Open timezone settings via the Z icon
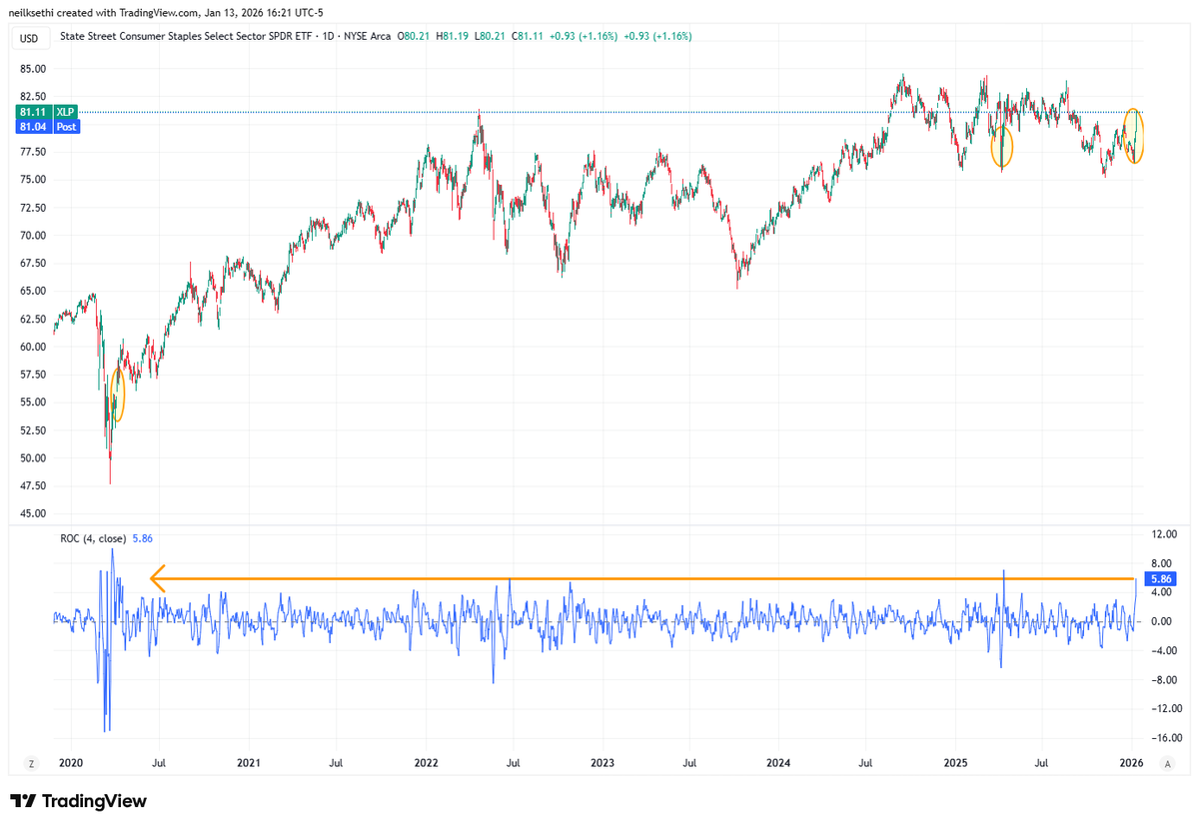This screenshot has height=827, width=1199. (x=31, y=762)
